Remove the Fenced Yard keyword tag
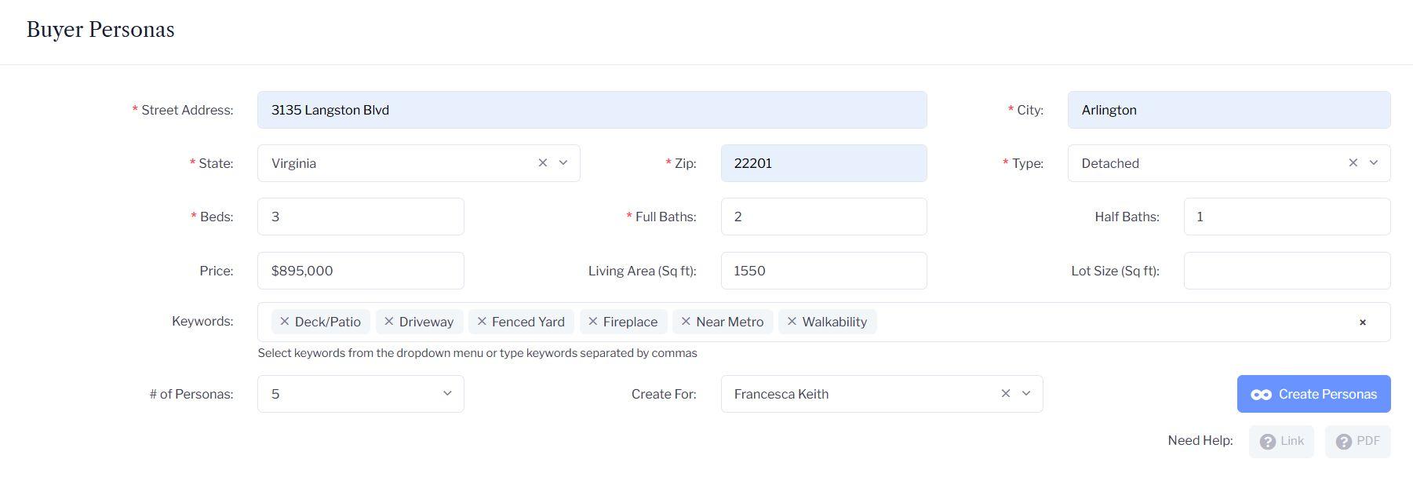 point(482,322)
